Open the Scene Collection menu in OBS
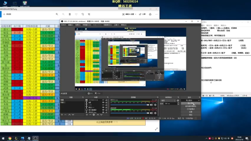Viewport: 251px width, 141px height. (x=108, y=25)
